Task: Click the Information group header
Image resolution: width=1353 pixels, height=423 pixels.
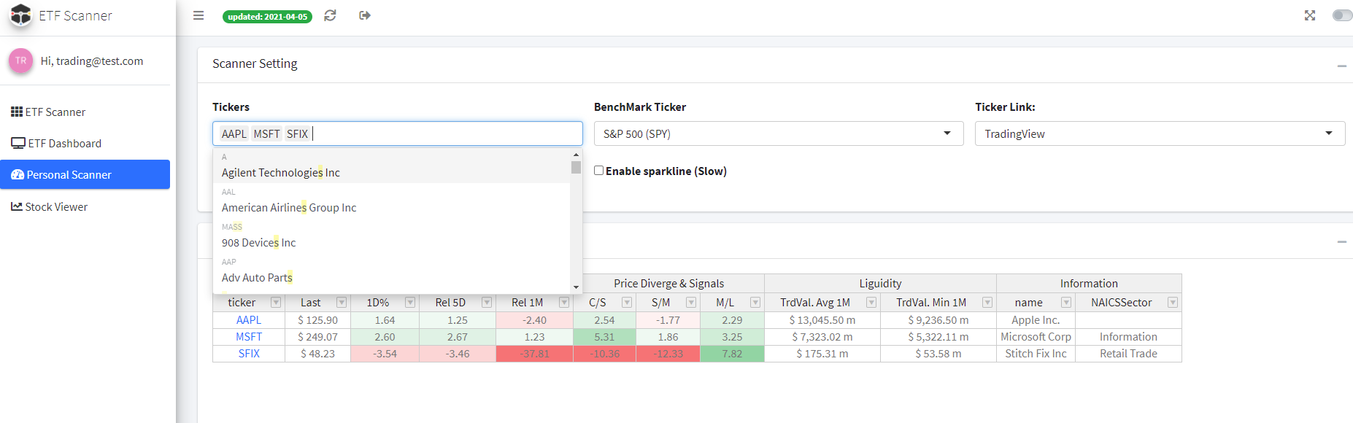Action: pos(1089,283)
